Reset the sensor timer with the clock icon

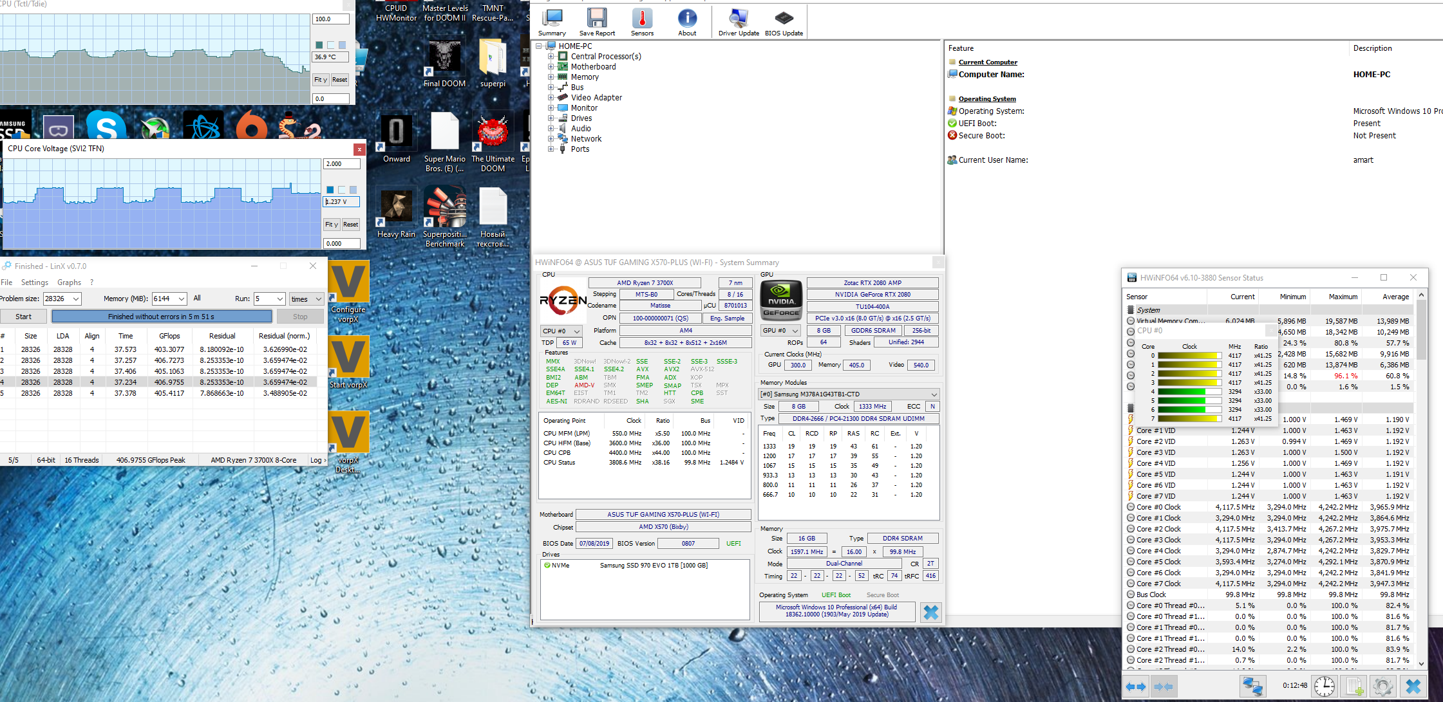[x=1324, y=687]
